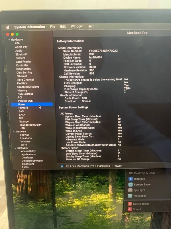Open Notifications icon in Settings window
Screen dimensions: 171x229
[x=130, y=204]
